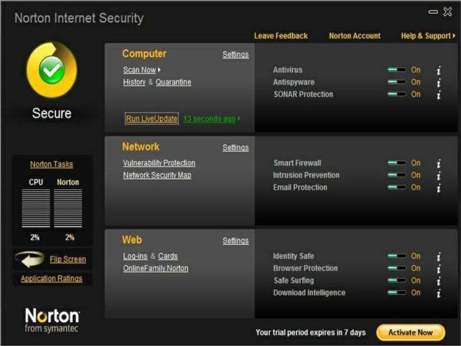This screenshot has width=461, height=346.
Task: Select Leave Feedback in top menu
Action: pyautogui.click(x=281, y=36)
